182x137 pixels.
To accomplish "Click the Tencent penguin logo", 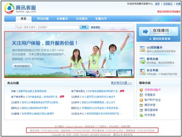I will (x=9, y=8).
